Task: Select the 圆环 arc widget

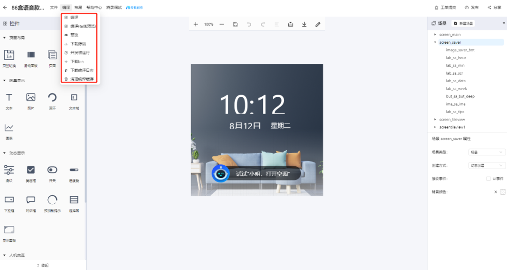Action: pyautogui.click(x=53, y=101)
